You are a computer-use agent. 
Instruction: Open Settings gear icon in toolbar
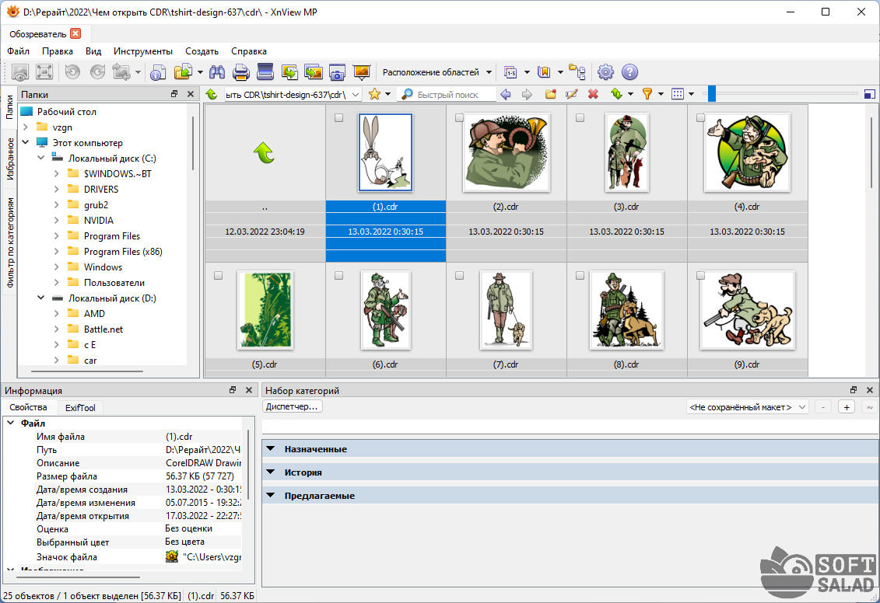coord(605,71)
